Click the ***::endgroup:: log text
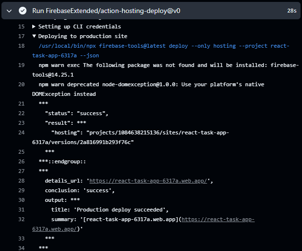302x251 pixels. (62, 161)
